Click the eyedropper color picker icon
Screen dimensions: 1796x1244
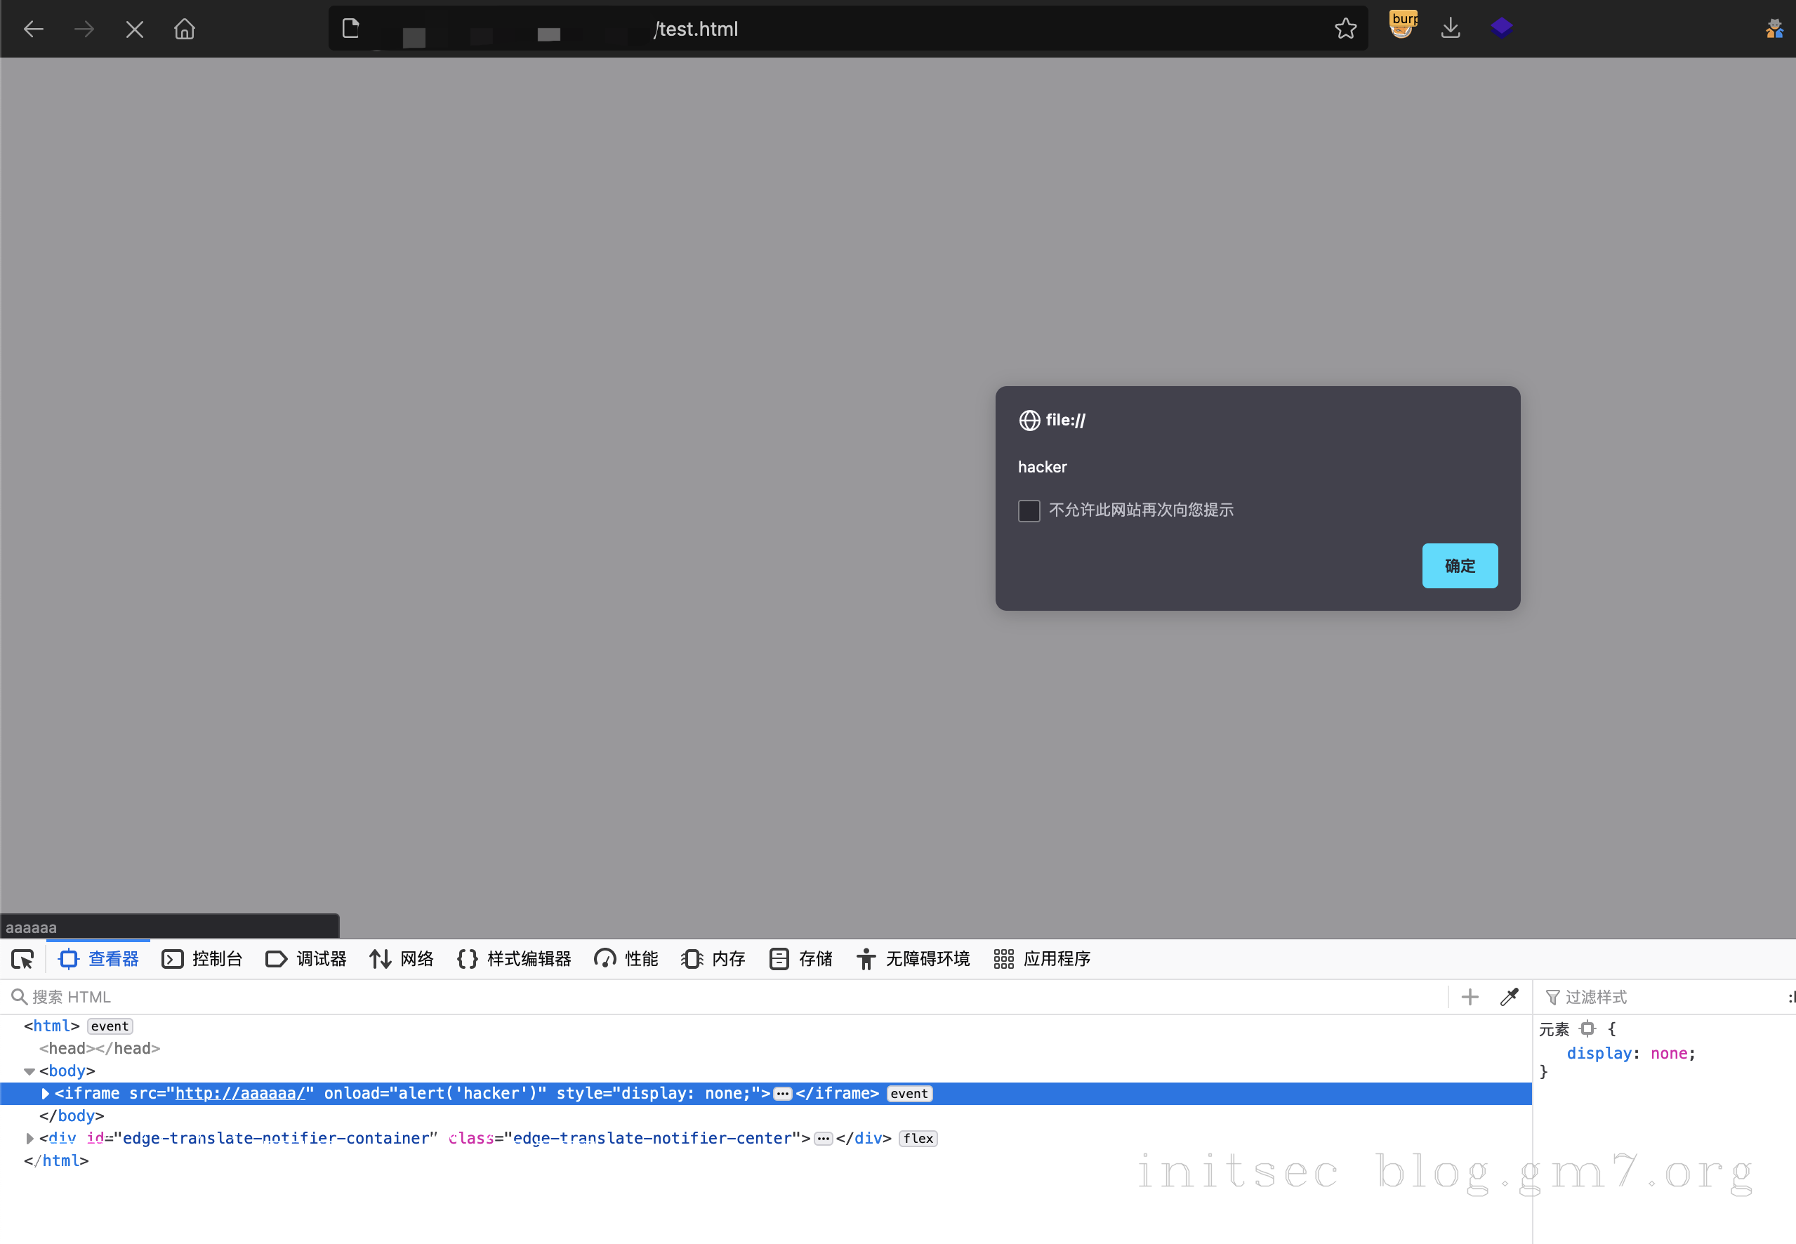1509,997
